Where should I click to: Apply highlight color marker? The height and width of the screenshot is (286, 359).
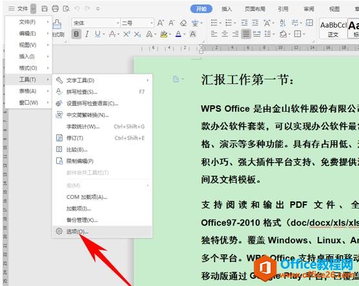tap(164, 34)
